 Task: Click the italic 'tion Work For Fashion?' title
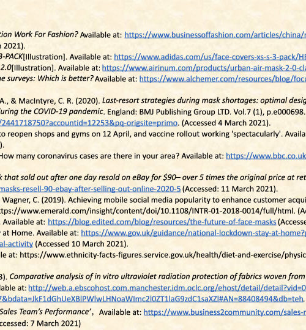[39, 34]
